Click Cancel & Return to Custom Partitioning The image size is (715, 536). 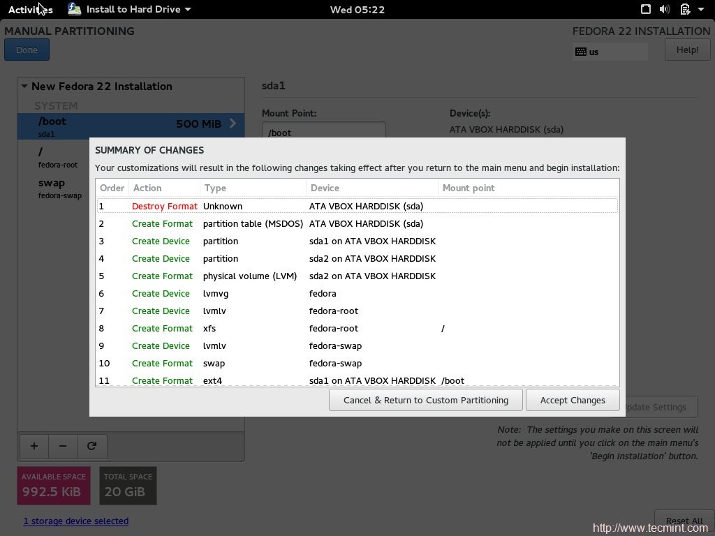pos(425,400)
